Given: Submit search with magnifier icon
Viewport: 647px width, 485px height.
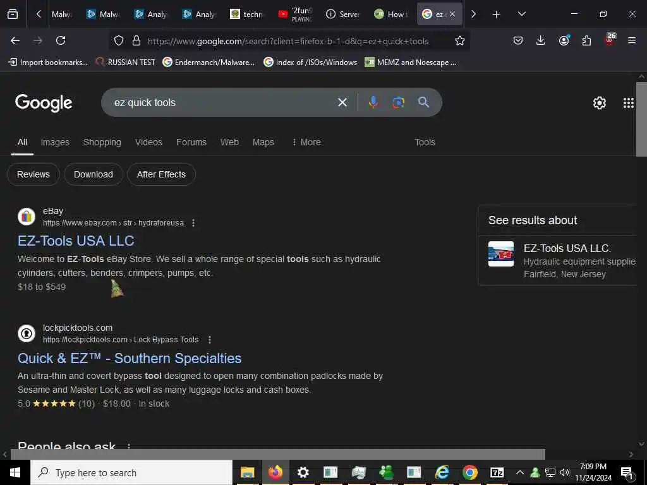Looking at the screenshot, I should pos(423,102).
